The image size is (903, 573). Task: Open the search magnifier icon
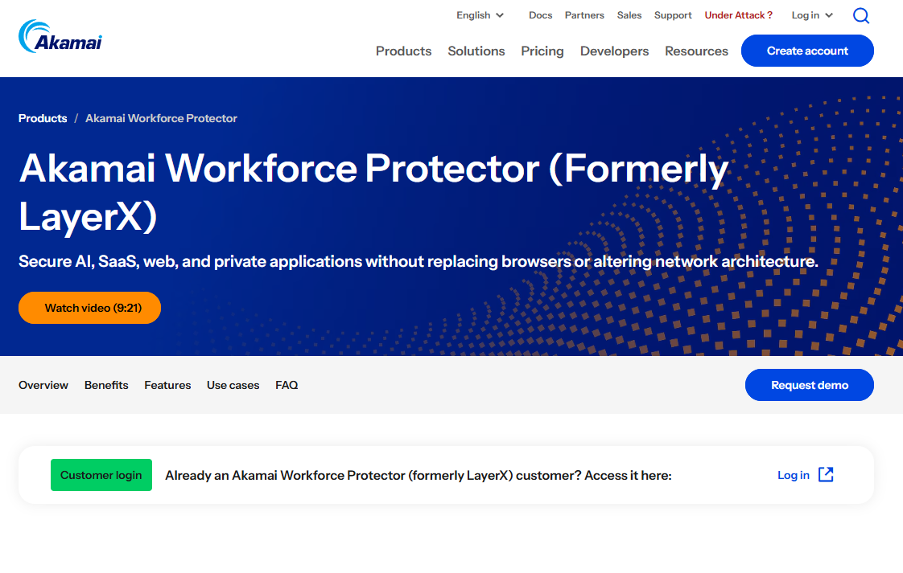(x=861, y=15)
